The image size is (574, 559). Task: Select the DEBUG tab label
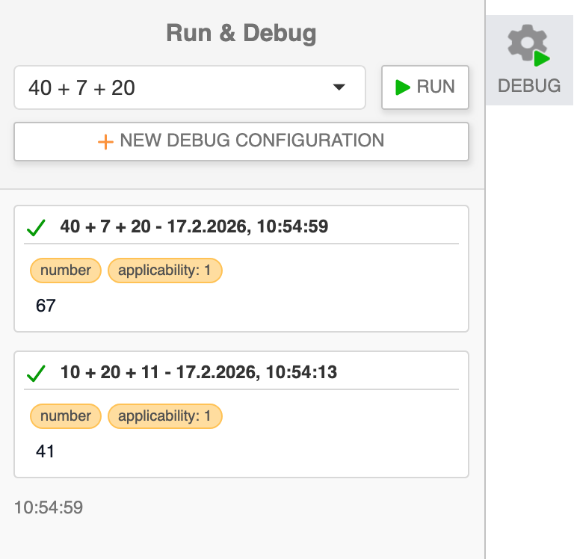[529, 86]
